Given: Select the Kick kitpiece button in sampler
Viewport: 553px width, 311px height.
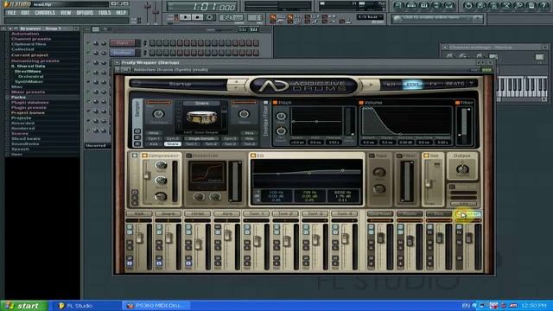Looking at the screenshot, I should 154,144.
